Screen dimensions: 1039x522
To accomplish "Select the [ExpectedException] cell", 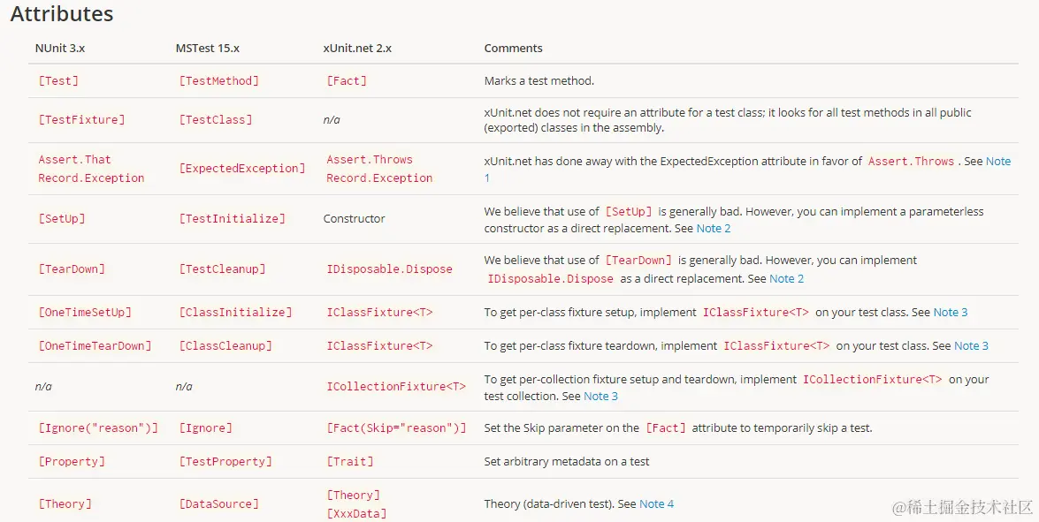I will coord(242,168).
